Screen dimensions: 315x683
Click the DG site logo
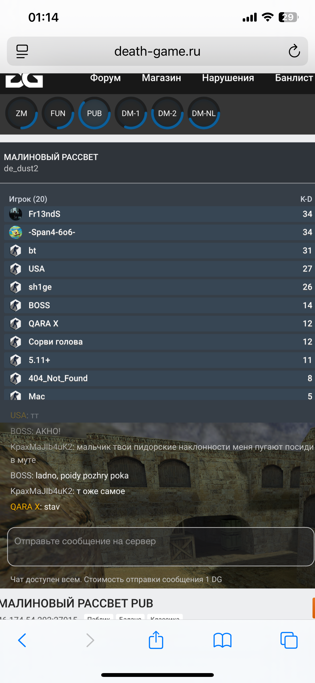click(24, 81)
